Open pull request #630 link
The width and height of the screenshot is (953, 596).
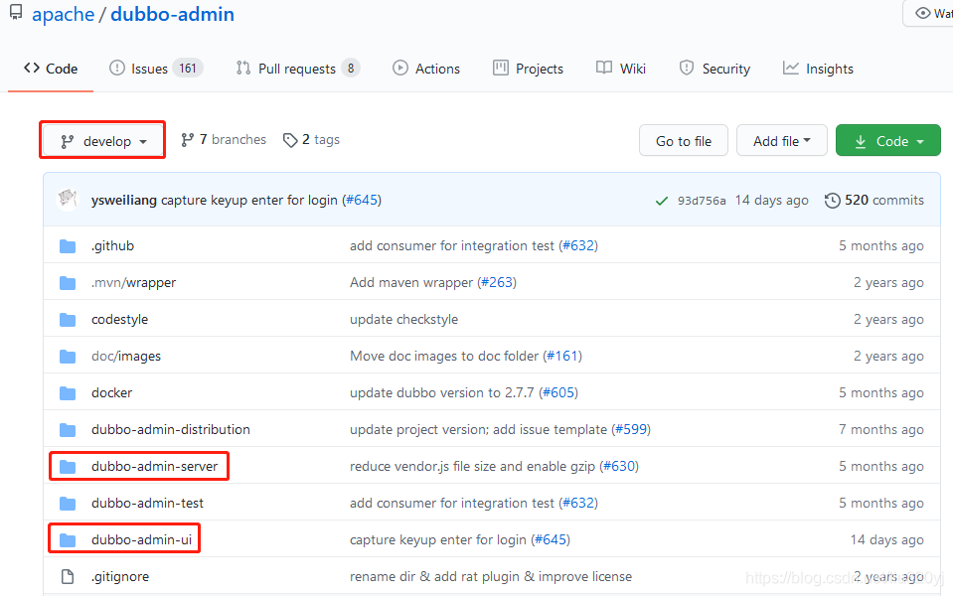coord(619,466)
